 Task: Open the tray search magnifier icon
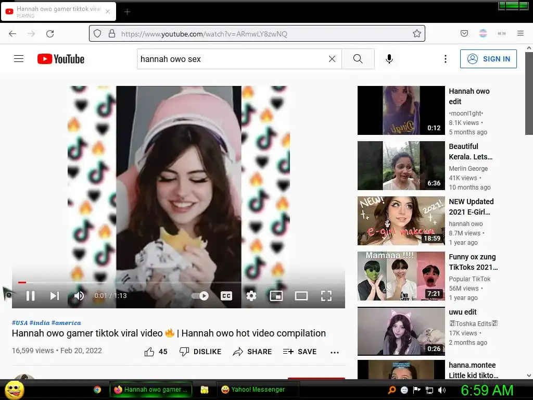pos(392,390)
